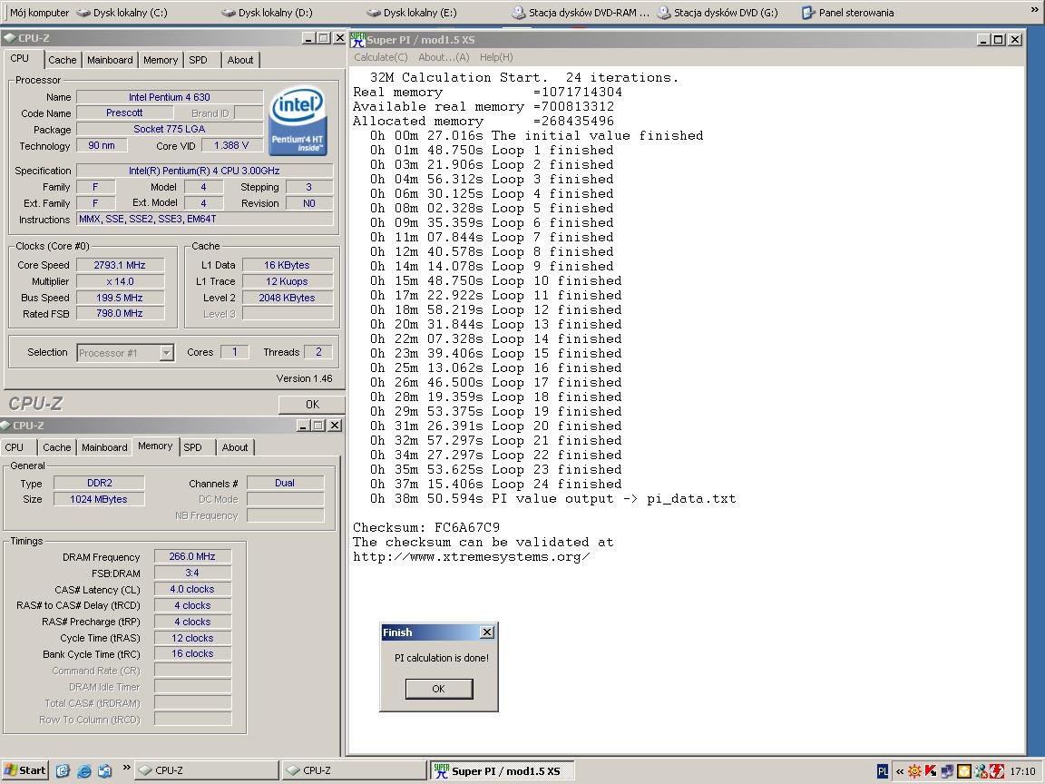Open the Cache tab in lower CPU-Z
Image resolution: width=1045 pixels, height=784 pixels.
[x=56, y=447]
